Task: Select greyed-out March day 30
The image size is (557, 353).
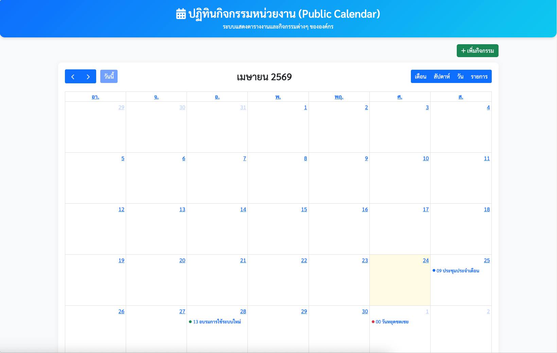Action: point(182,107)
